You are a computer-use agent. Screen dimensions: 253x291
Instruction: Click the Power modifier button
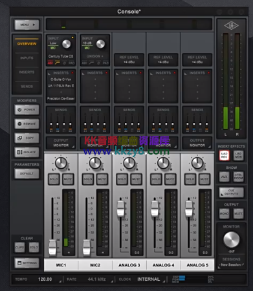point(27,110)
